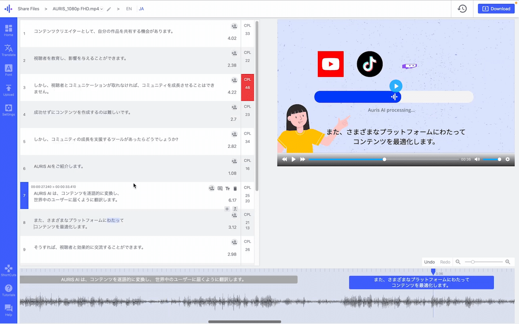Viewport: 519px width, 324px height.
Task: Click the subtitle list vertical scrollbar
Action: click(x=257, y=106)
